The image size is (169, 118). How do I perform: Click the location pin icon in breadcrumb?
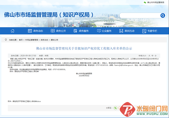6,40
